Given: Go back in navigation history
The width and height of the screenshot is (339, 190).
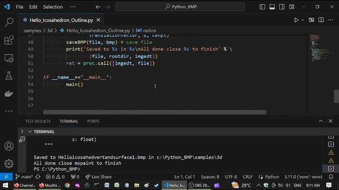Looking at the screenshot, I should click(x=98, y=7).
